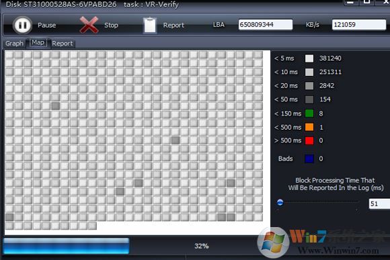Viewport: 390px width, 260px height.
Task: Switch to the Graph tab
Action: pos(14,44)
